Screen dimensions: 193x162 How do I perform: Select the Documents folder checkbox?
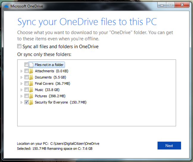(x=27, y=77)
